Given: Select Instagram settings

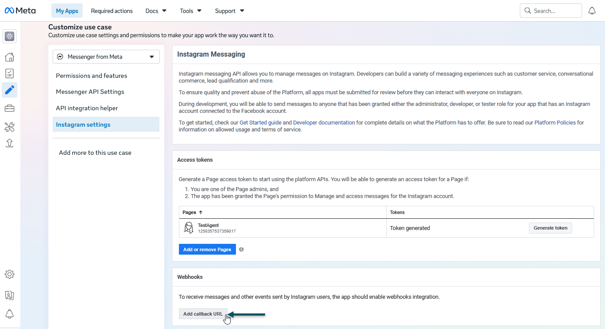Looking at the screenshot, I should pos(106,125).
